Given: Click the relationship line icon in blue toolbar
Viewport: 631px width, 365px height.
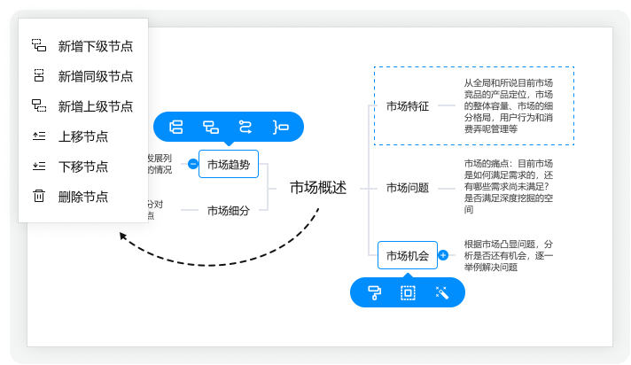Looking at the screenshot, I should pos(245,128).
